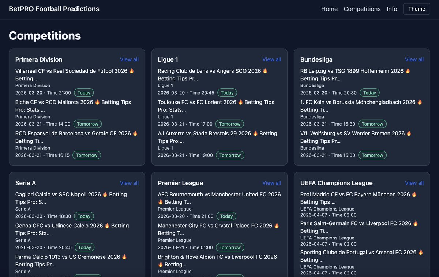This screenshot has height=277, width=439.
Task: Click Today badge on RB Leipzig match
Action: point(369,93)
